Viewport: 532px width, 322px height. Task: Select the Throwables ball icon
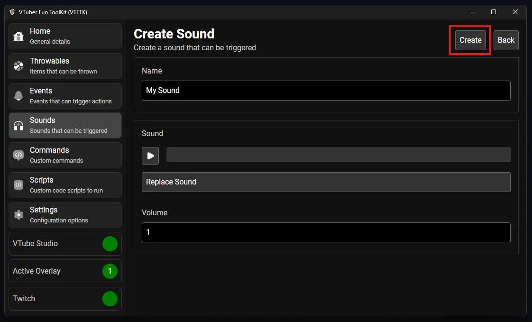click(18, 66)
